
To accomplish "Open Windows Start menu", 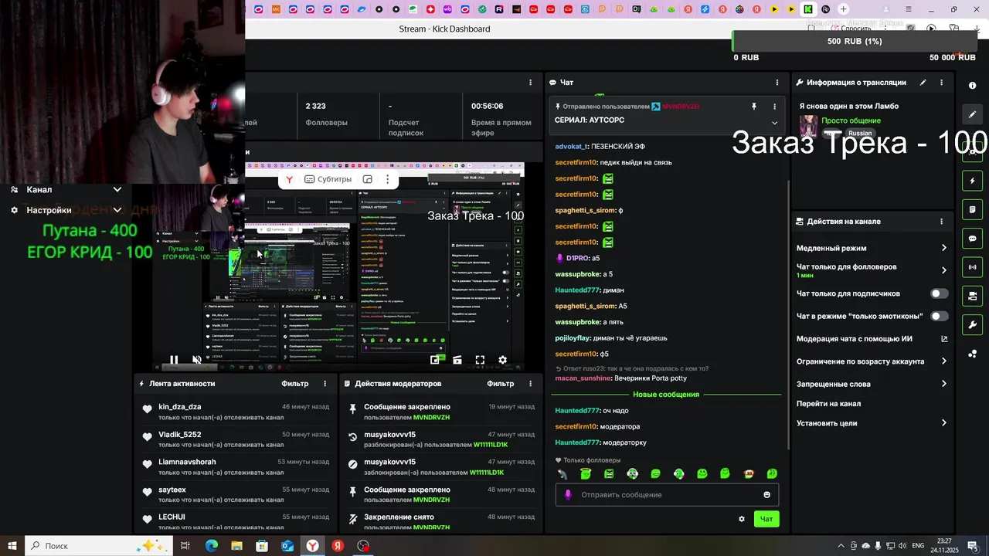I will (12, 546).
